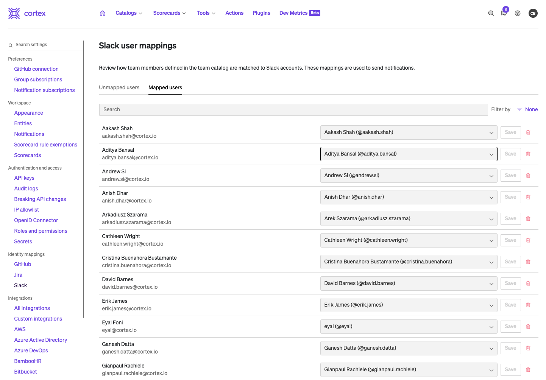
Task: Open the Filter by None control
Action: click(x=527, y=110)
